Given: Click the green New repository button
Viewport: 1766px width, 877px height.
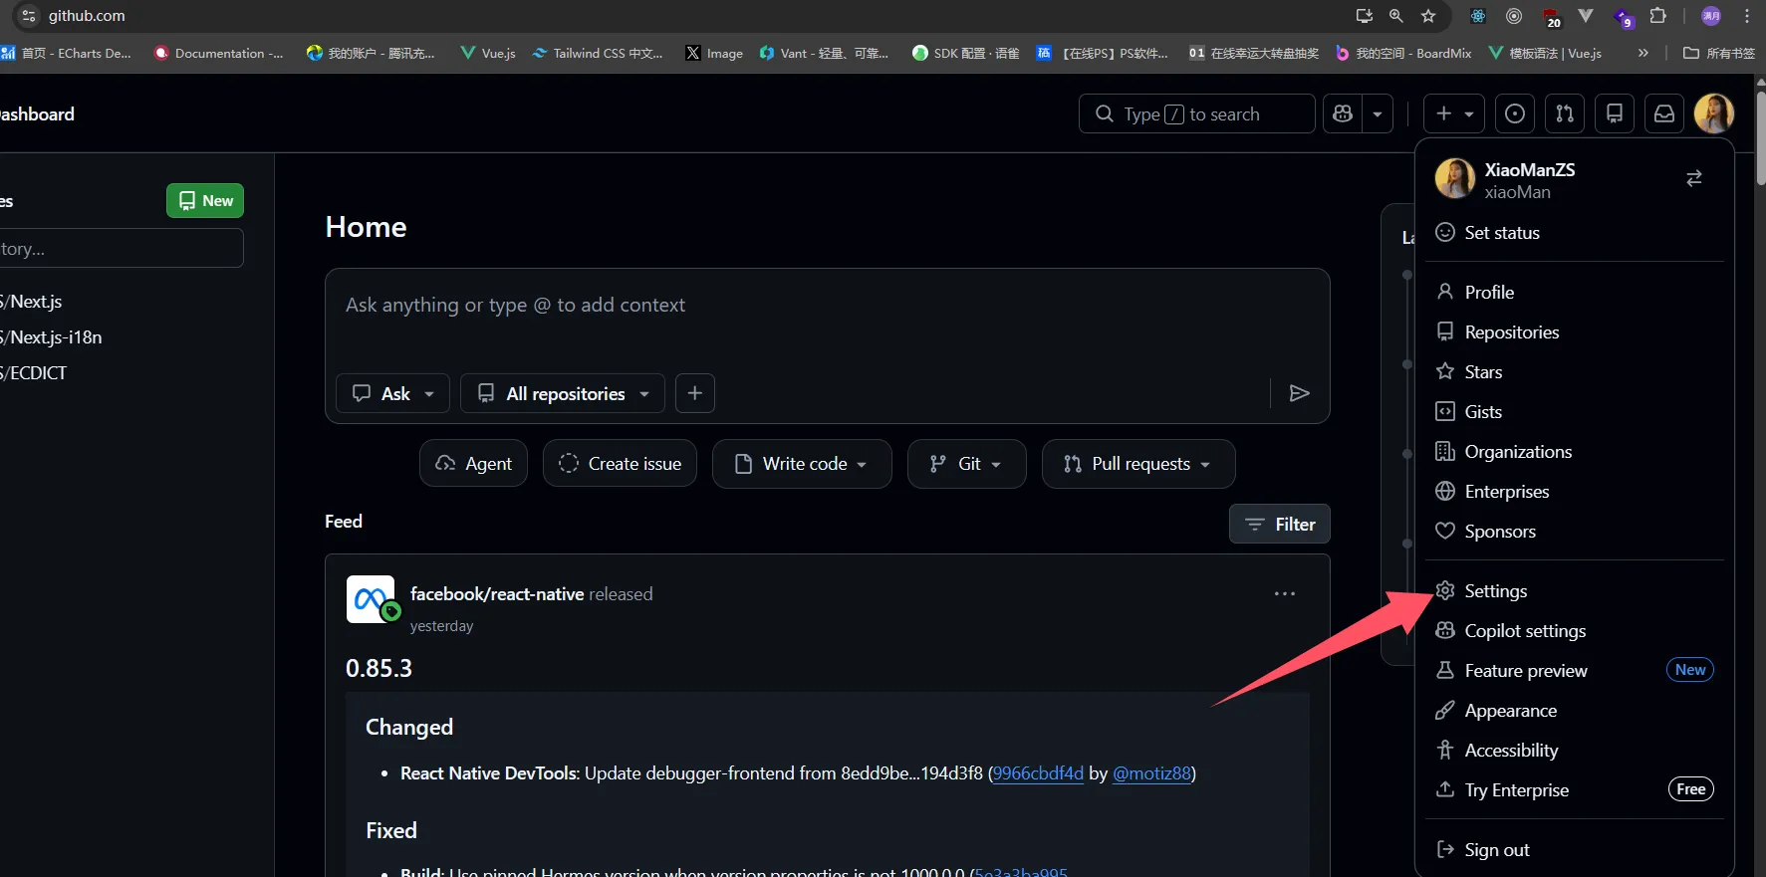Looking at the screenshot, I should pos(205,201).
